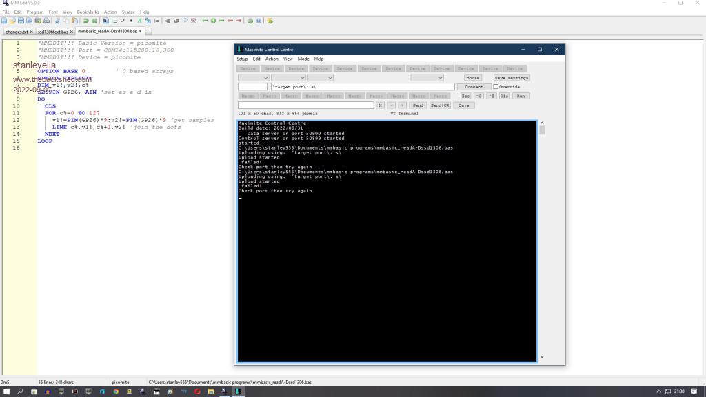This screenshot has height=397, width=706.
Task: Click the blue Help question mark icon
Action: click(259, 21)
